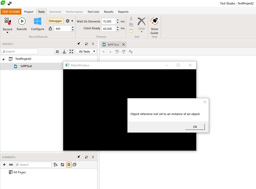Click the plus icon in Elements panel
256x189 pixels.
[x=4, y=165]
